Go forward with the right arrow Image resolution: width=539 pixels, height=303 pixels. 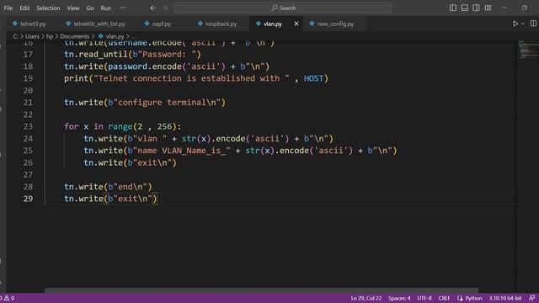tap(165, 8)
